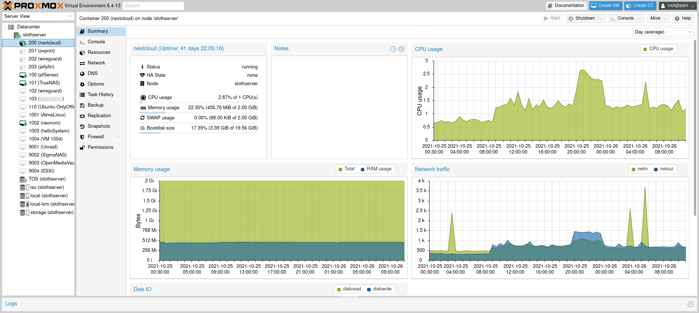Toggle netin series in Network chart

640,169
